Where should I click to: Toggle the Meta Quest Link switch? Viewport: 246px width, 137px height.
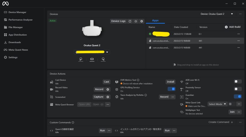(232, 104)
